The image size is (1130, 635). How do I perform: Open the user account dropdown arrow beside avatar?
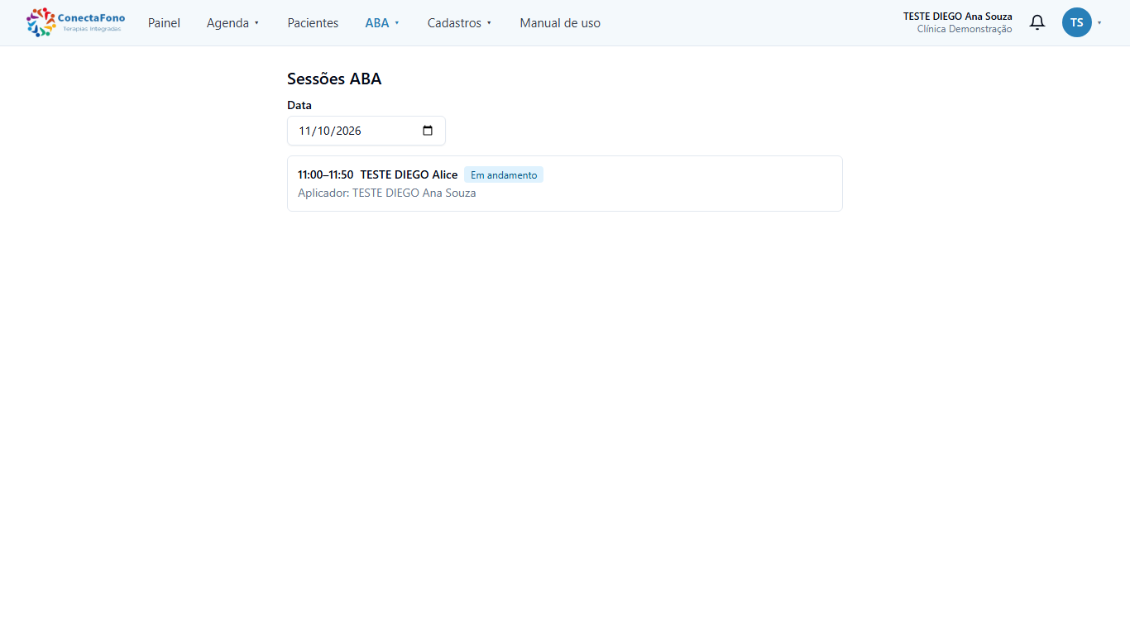(1099, 23)
